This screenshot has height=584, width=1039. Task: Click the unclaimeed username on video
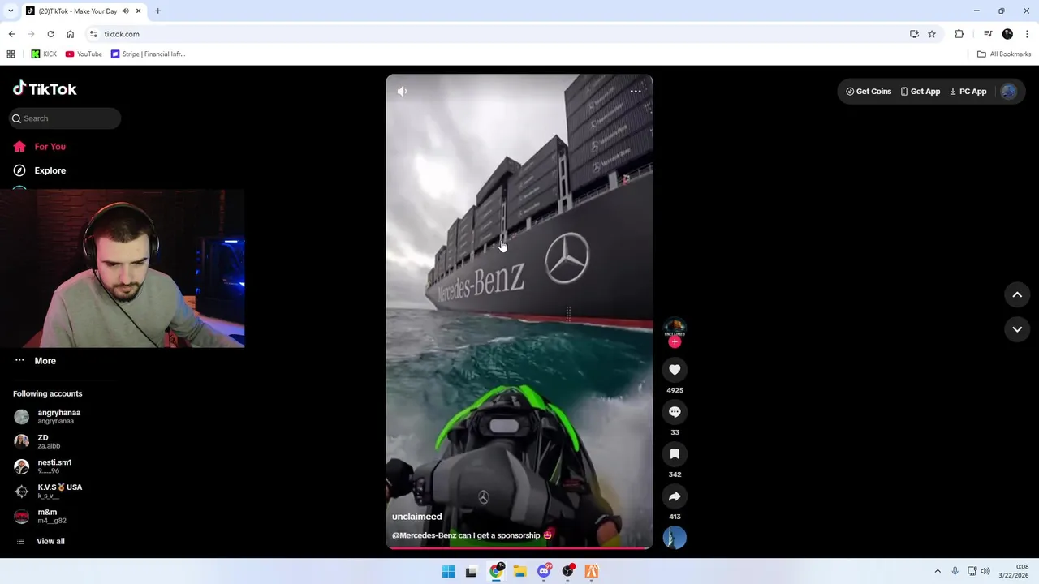pos(417,517)
